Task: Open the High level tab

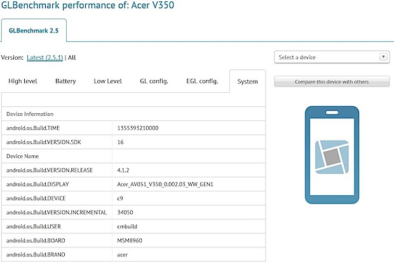Action: coord(24,81)
